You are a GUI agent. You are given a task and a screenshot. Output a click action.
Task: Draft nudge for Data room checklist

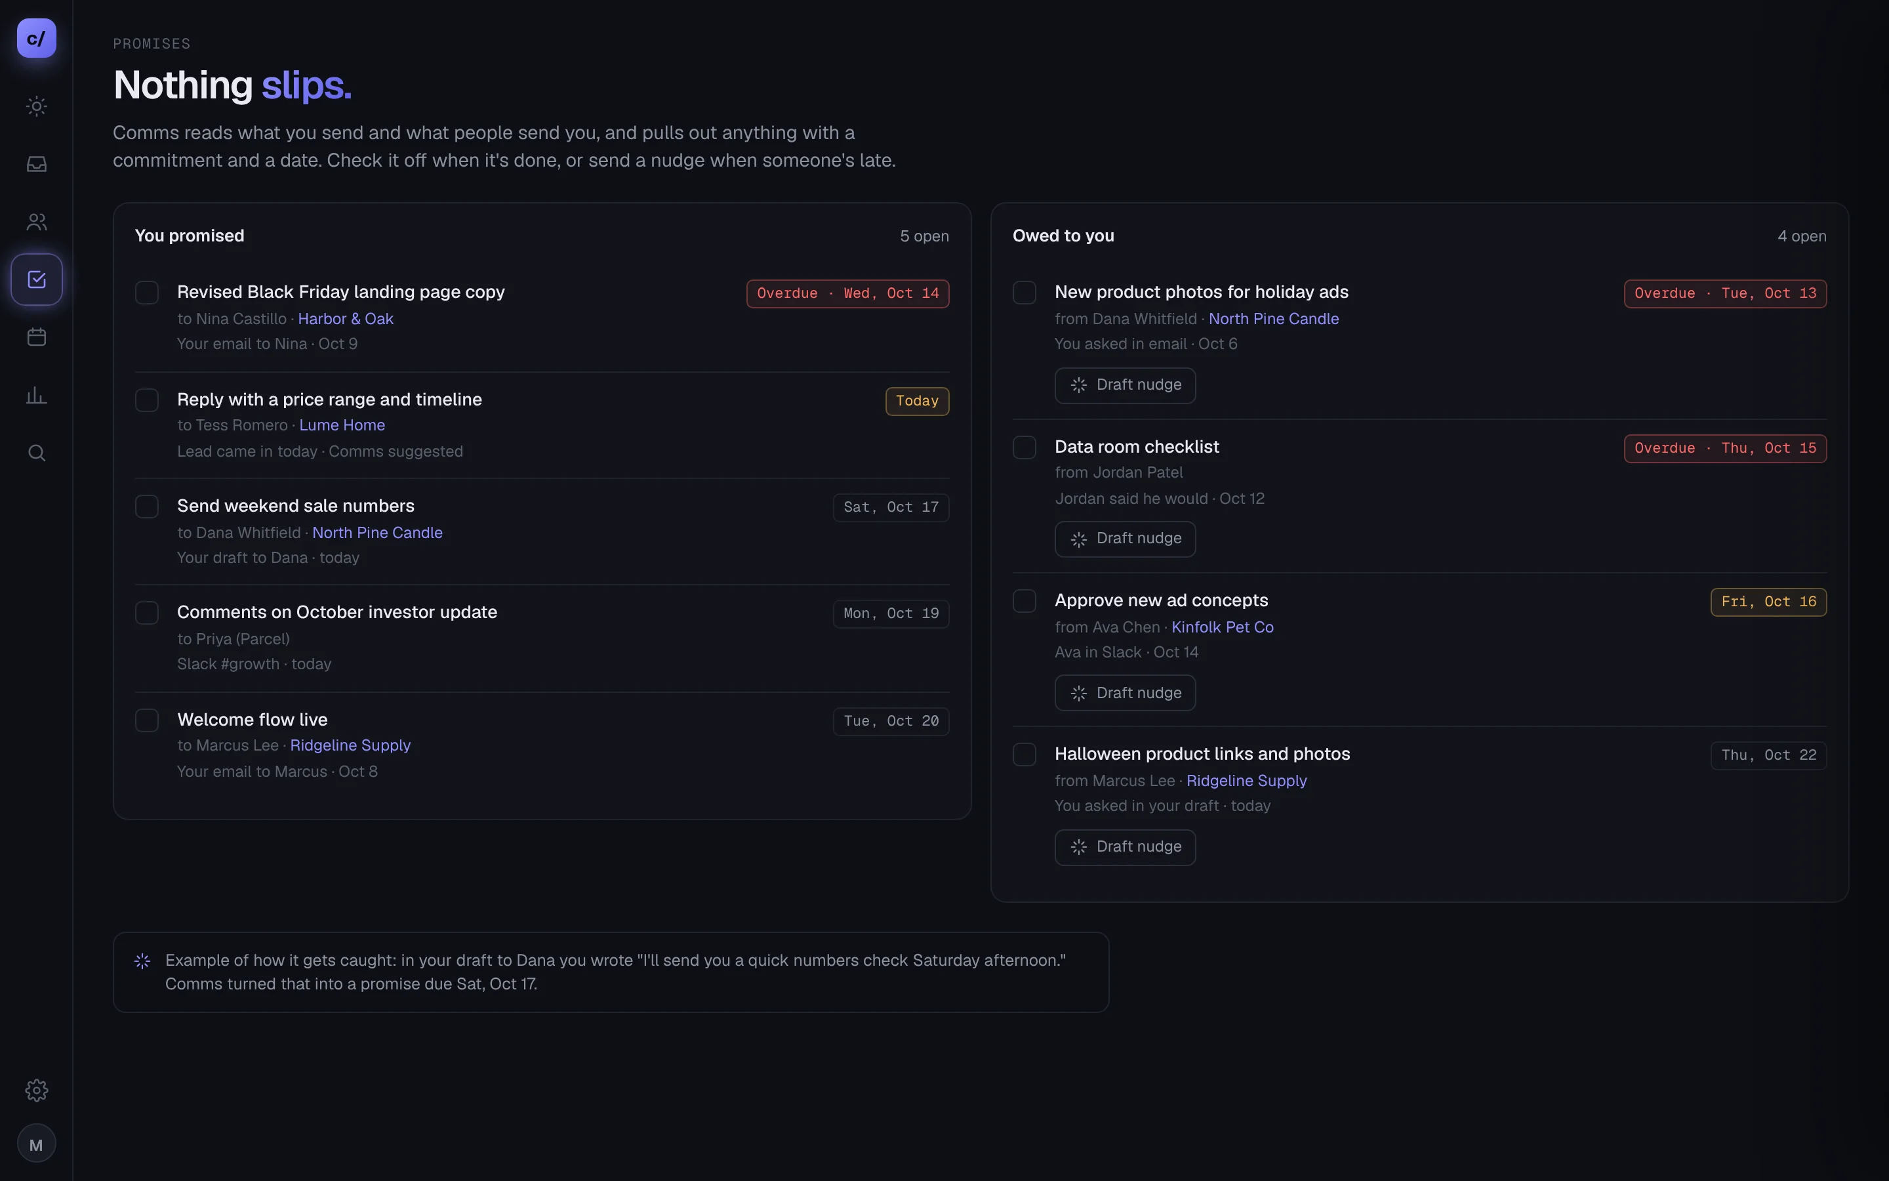pos(1125,539)
